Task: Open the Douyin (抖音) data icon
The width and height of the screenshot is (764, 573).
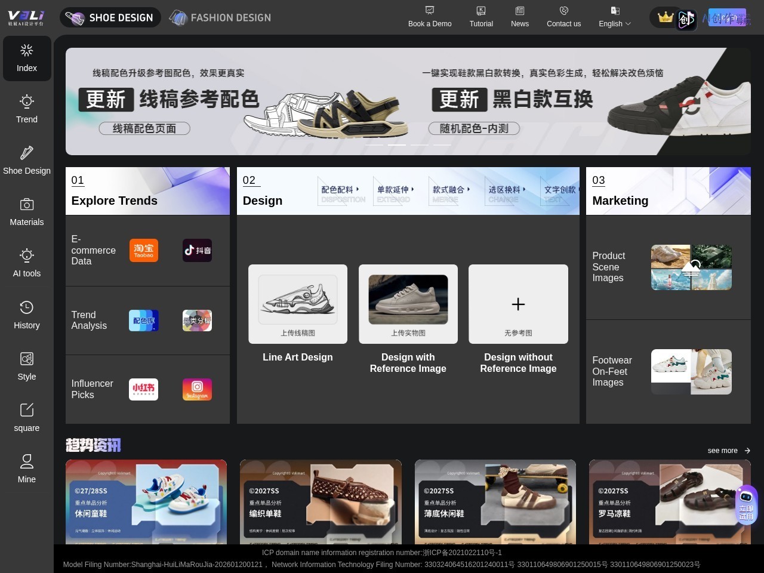Action: pos(197,251)
